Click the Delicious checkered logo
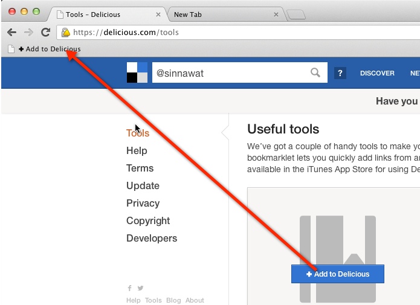The width and height of the screenshot is (420, 305). tap(137, 72)
